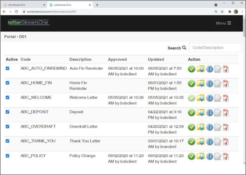Image resolution: width=246 pixels, height=175 pixels.
Task: Uncheck Active for ABC_THANK_YOU
Action: click(x=7, y=141)
